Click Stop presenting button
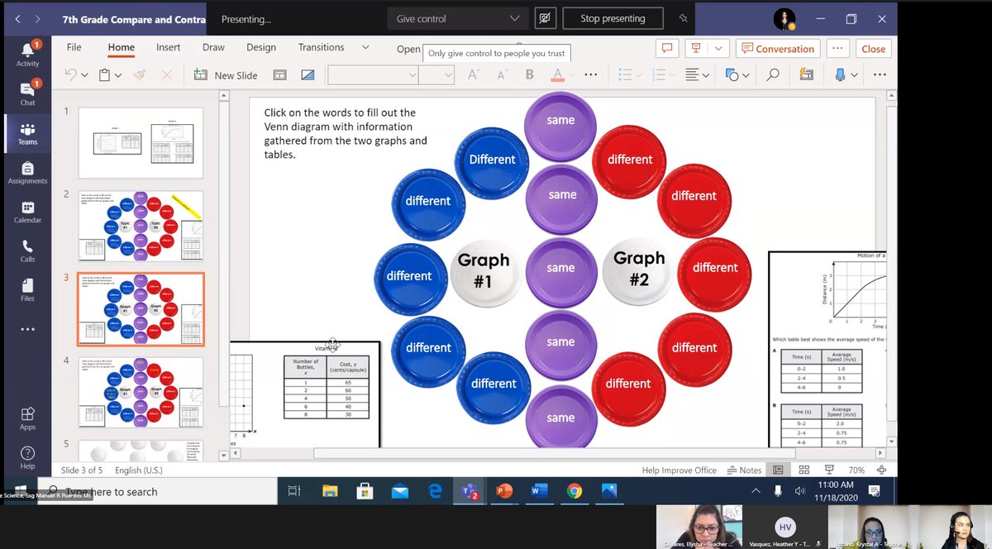The image size is (992, 549). 613,18
